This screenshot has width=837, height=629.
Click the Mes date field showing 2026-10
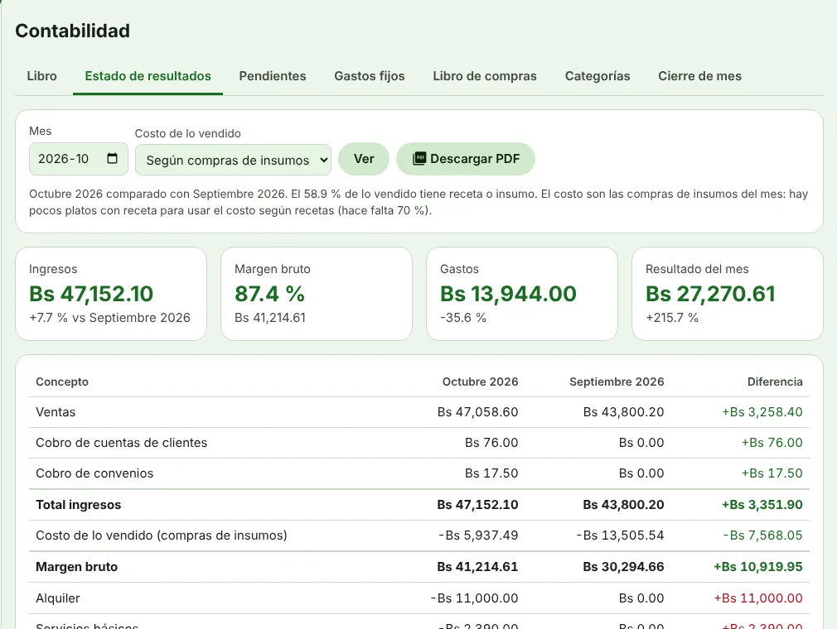pyautogui.click(x=79, y=159)
